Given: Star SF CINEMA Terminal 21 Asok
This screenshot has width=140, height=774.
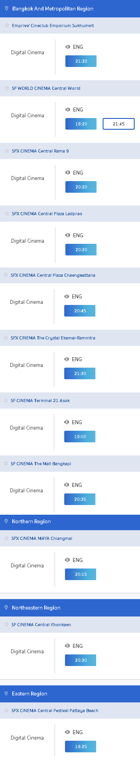Looking at the screenshot, I should tap(6, 401).
